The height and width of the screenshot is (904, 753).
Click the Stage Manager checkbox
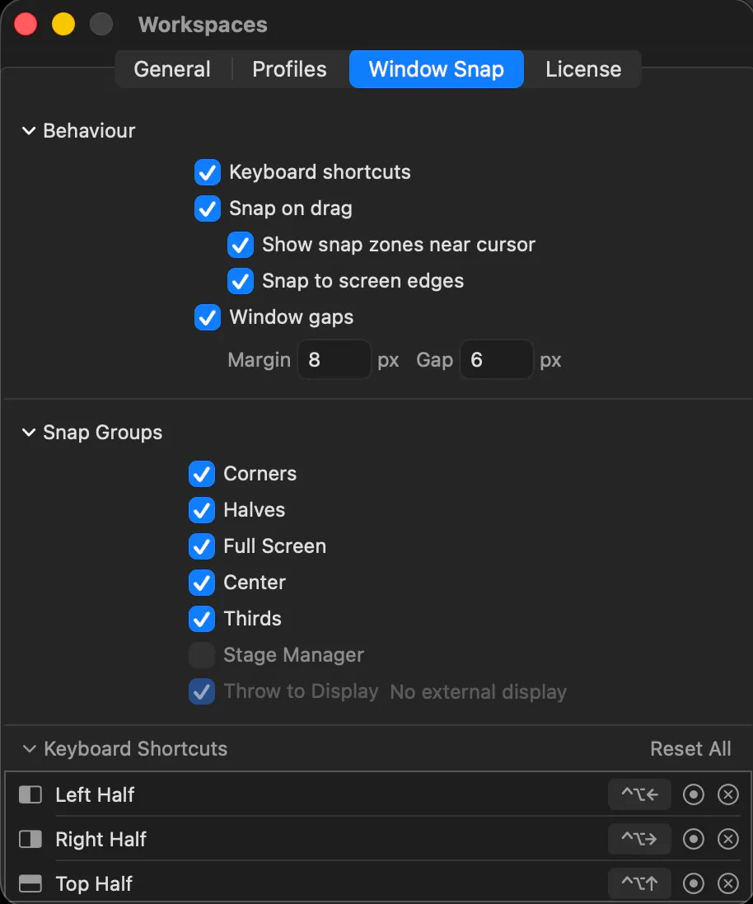202,655
